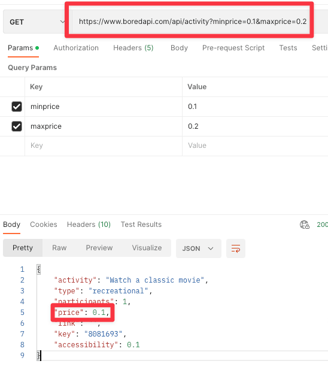This screenshot has height=379, width=328.
Task: Click the Key column header
Action: coord(37,87)
